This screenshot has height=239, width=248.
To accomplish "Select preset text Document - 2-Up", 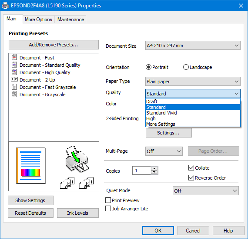I will click(x=37, y=80).
